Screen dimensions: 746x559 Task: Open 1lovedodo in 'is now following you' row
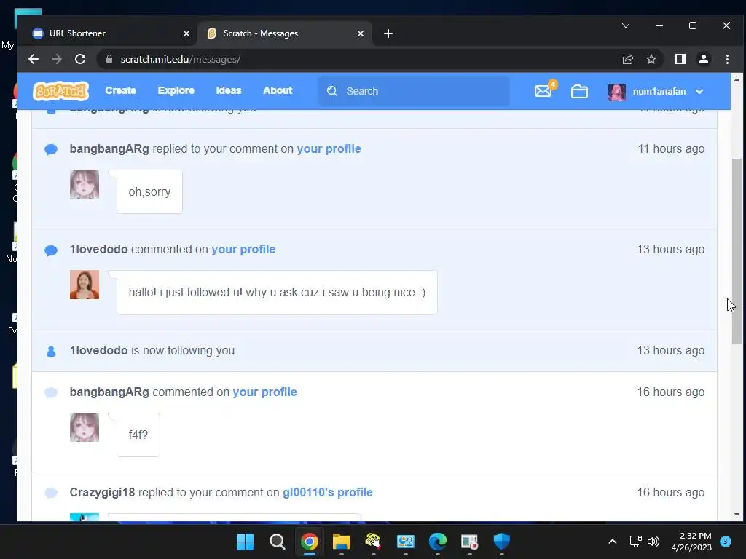pyautogui.click(x=98, y=350)
